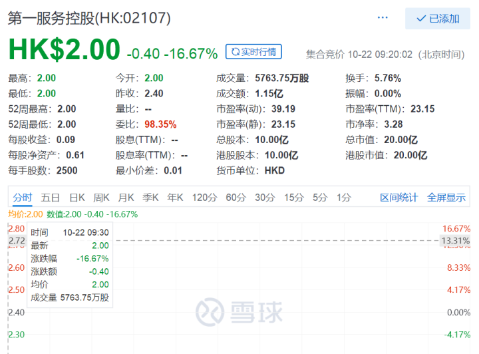Select the 分时 chart tab

[23, 198]
